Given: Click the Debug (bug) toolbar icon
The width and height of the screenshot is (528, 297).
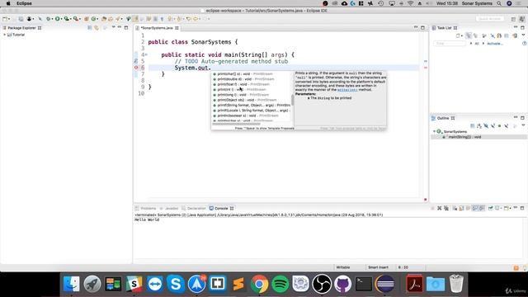Looking at the screenshot, I should point(49,19).
